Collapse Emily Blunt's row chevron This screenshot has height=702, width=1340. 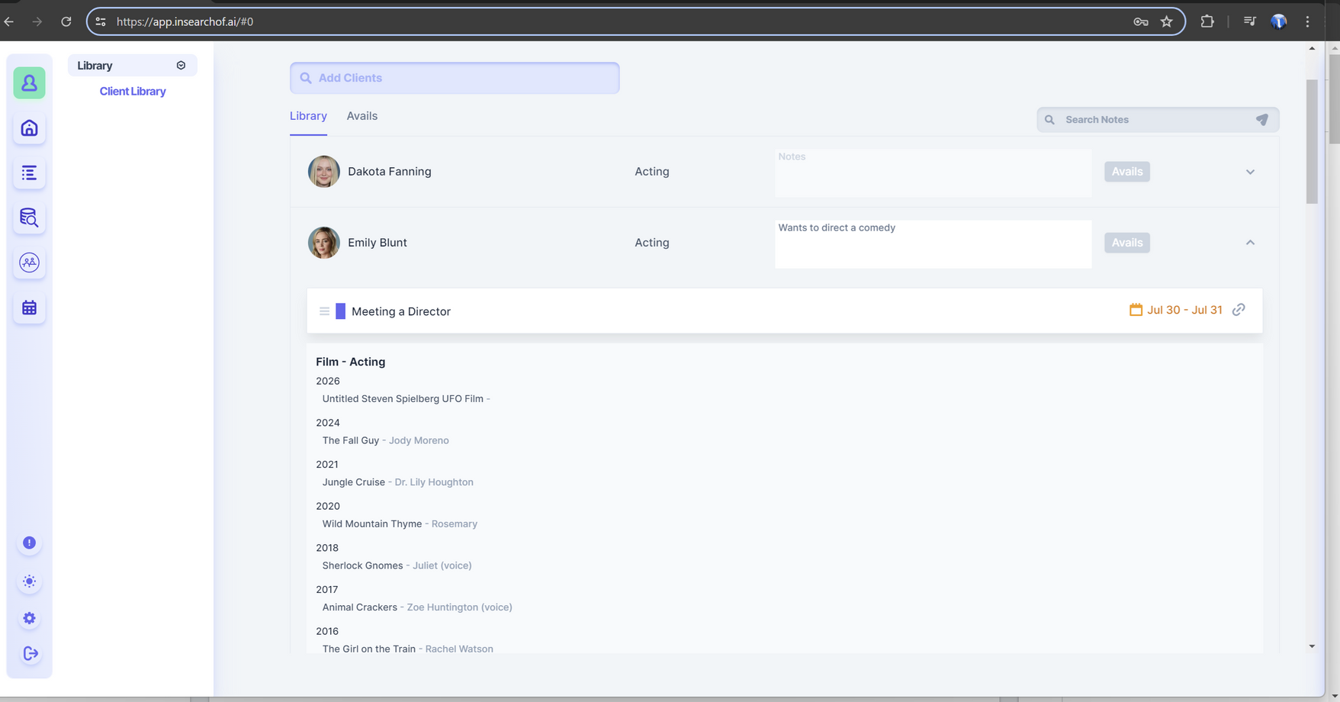pos(1250,243)
